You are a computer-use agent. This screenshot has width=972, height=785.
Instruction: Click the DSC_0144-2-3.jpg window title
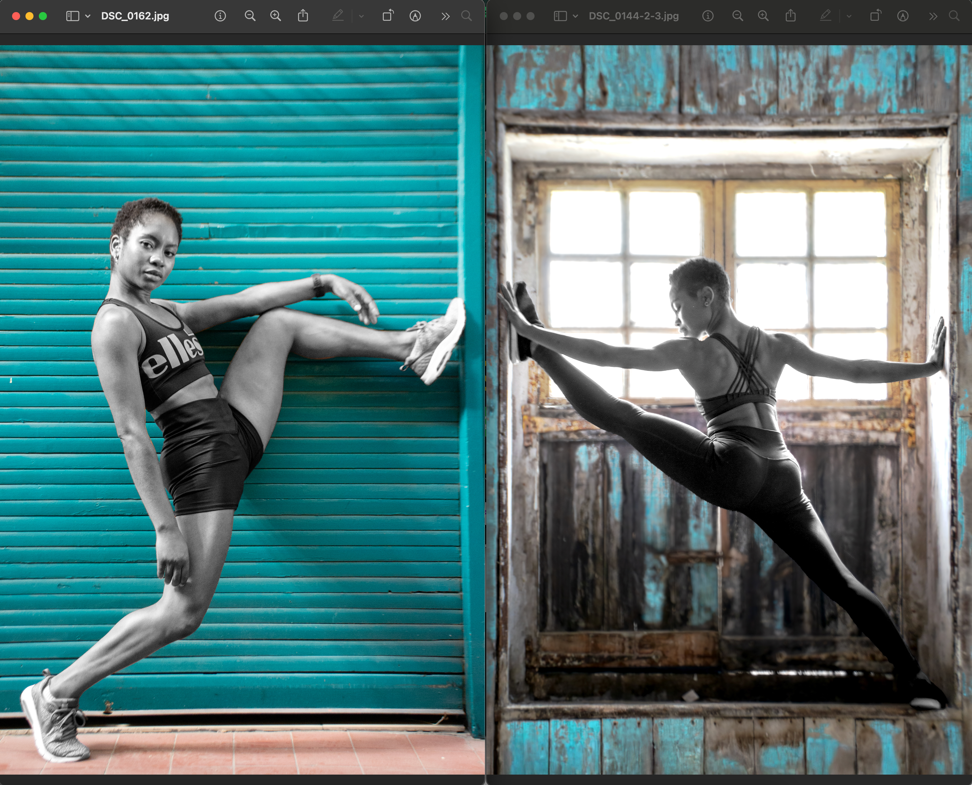(633, 16)
